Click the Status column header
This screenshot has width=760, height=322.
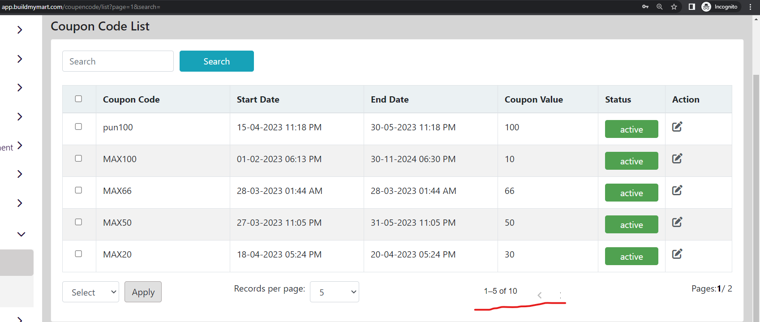618,99
